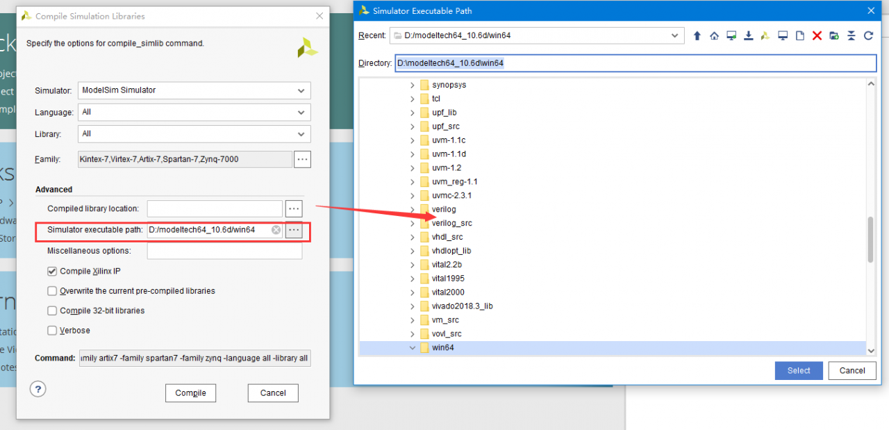889x430 pixels.
Task: Click the blank document icon in toolbar
Action: click(800, 35)
